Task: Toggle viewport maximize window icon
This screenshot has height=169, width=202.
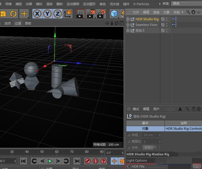Action: pyautogui.click(x=122, y=23)
